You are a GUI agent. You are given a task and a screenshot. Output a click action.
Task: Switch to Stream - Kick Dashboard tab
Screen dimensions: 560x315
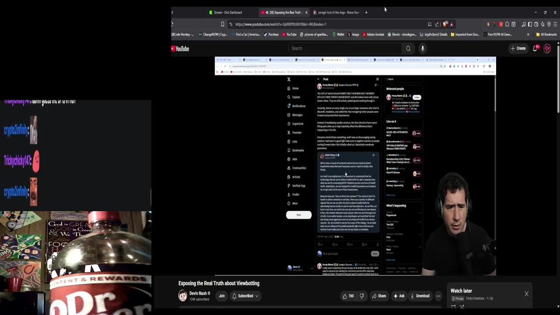coord(226,12)
